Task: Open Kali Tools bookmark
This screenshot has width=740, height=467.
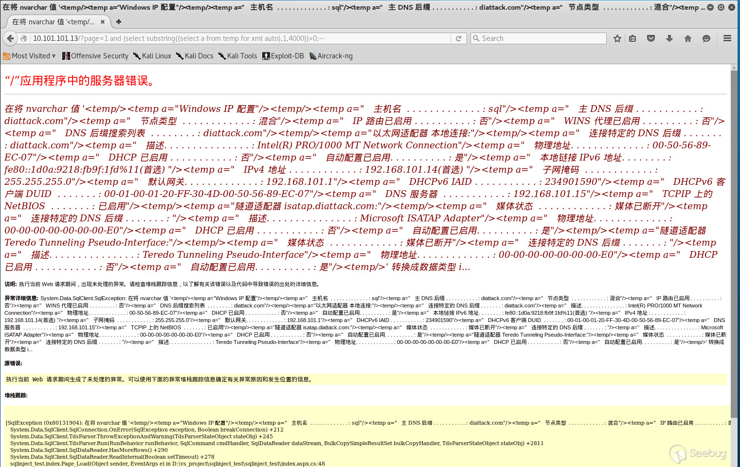Action: click(x=237, y=56)
